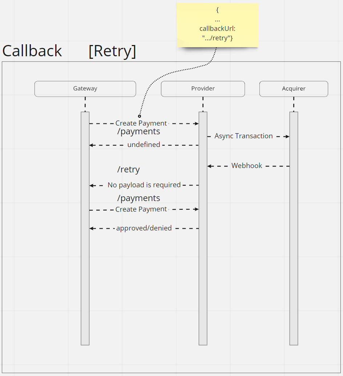Click the "Callback" title text

[x=32, y=51]
